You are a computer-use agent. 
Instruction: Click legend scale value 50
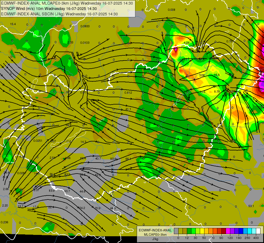204,238
